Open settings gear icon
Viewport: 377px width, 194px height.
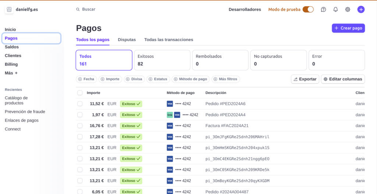pyautogui.click(x=348, y=10)
